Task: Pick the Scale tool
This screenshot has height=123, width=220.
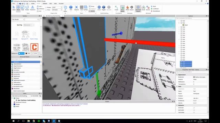Action: point(23,8)
